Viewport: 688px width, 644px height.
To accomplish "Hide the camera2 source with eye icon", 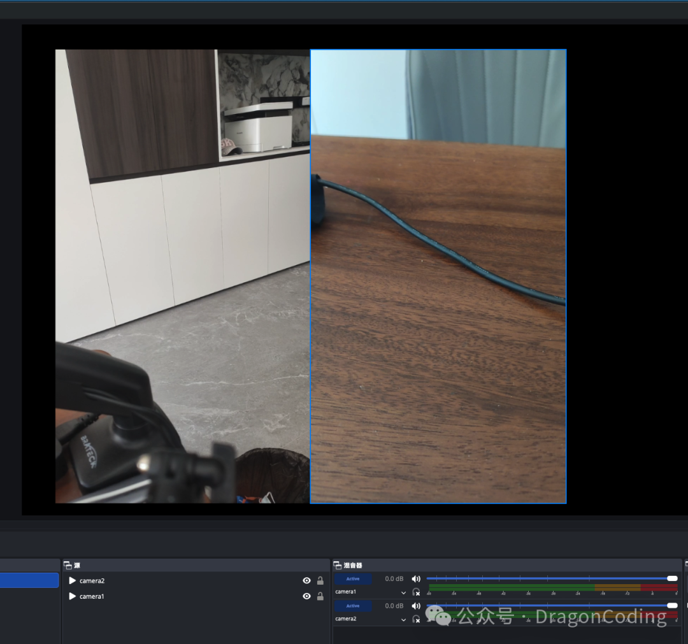I will pyautogui.click(x=306, y=581).
